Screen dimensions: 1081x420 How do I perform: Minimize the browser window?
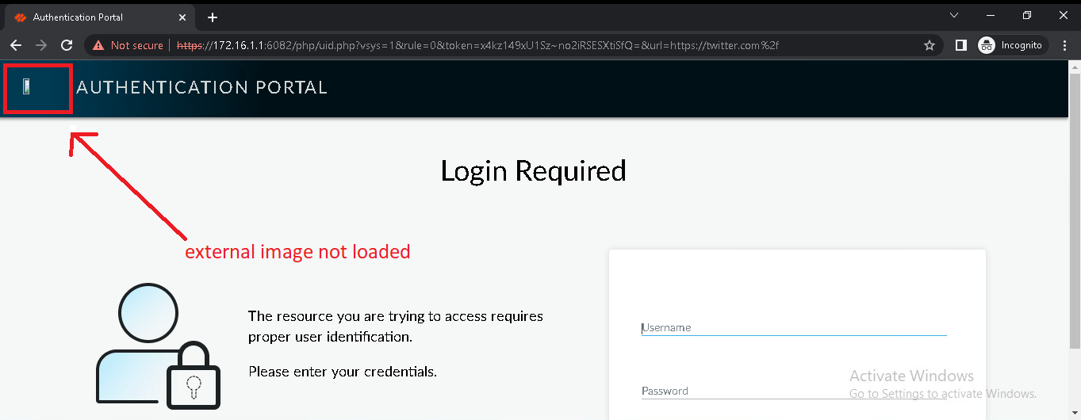click(x=991, y=15)
